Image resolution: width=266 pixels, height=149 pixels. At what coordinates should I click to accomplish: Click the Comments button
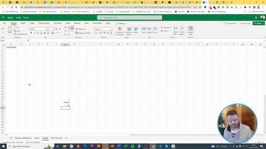point(230,23)
